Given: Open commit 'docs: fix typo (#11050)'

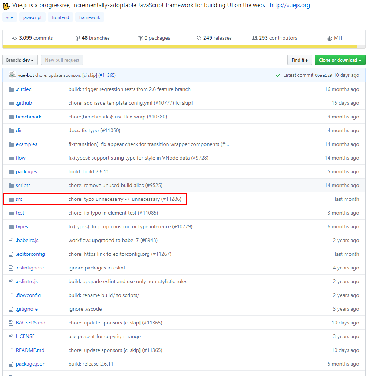Looking at the screenshot, I should (x=95, y=130).
